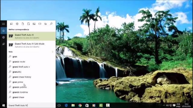Image resolution: width=193 pixels, height=108 pixels.
Task: Launch Google Chrome from the taskbar
Action: tap(80, 105)
